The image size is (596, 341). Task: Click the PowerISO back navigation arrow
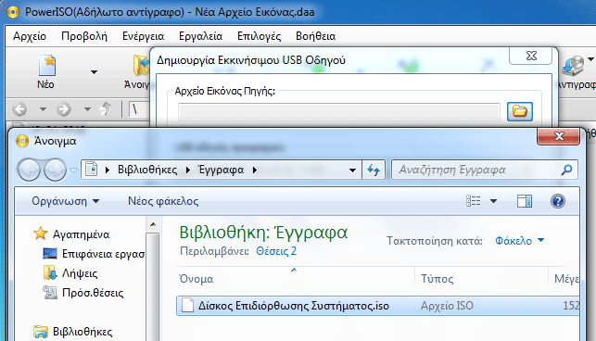click(19, 109)
